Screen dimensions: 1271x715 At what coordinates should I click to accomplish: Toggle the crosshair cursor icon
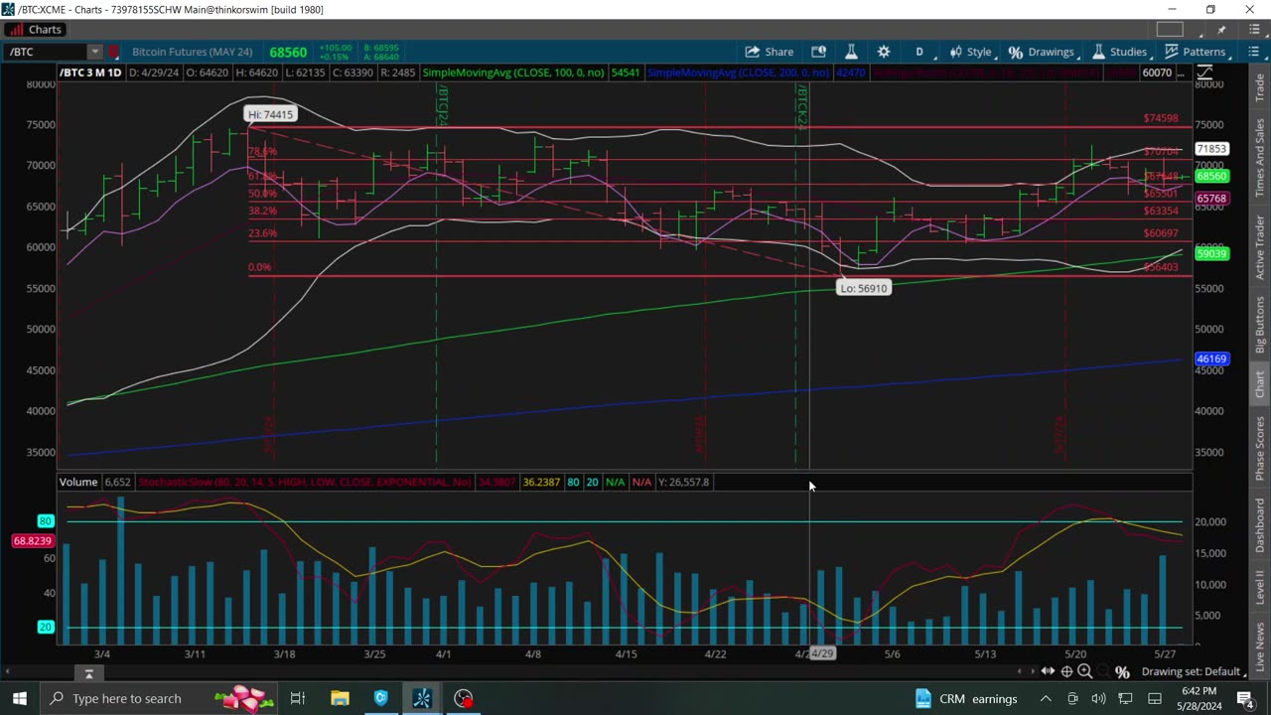tap(1067, 672)
